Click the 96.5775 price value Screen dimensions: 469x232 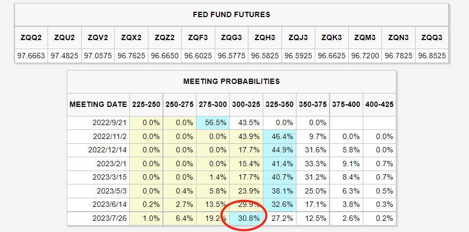click(x=231, y=56)
